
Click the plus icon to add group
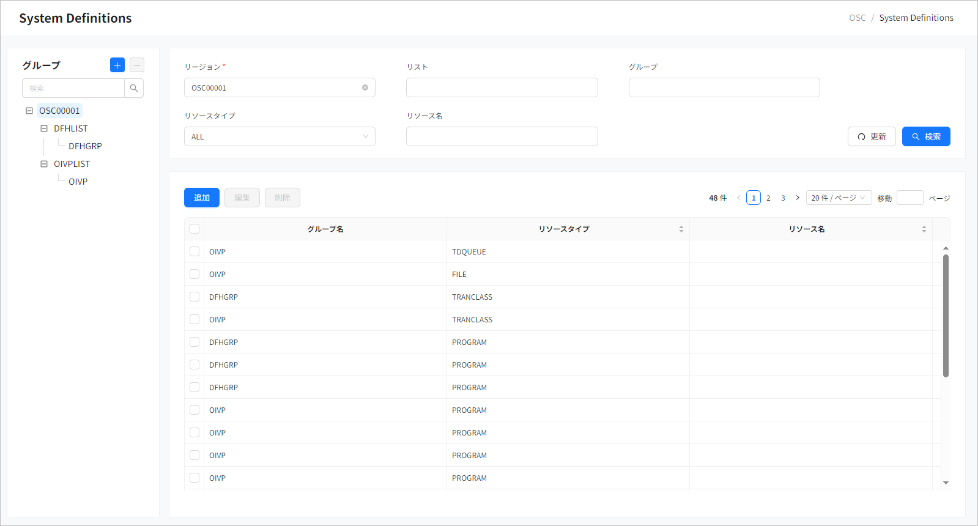[x=117, y=65]
